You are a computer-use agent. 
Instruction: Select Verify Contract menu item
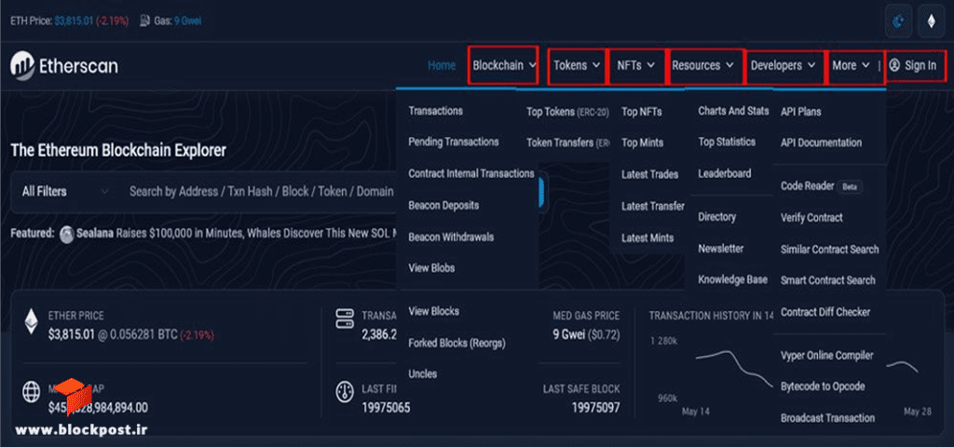pos(811,218)
